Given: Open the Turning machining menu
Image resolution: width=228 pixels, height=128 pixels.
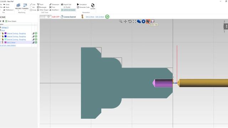Looking at the screenshot, I should pos(25,7).
